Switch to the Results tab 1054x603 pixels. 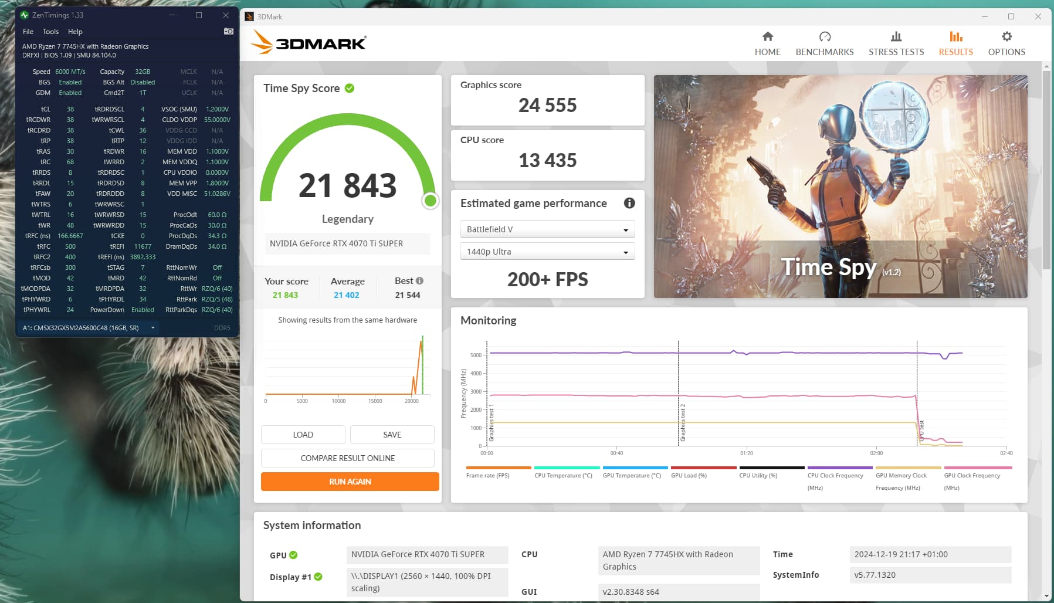(x=955, y=44)
